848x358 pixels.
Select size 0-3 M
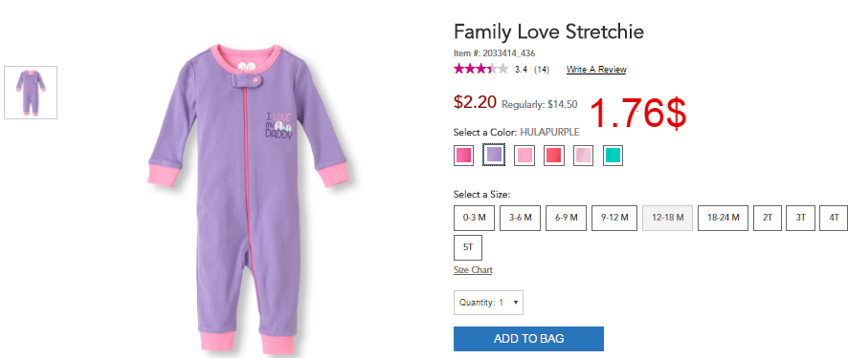pyautogui.click(x=475, y=218)
